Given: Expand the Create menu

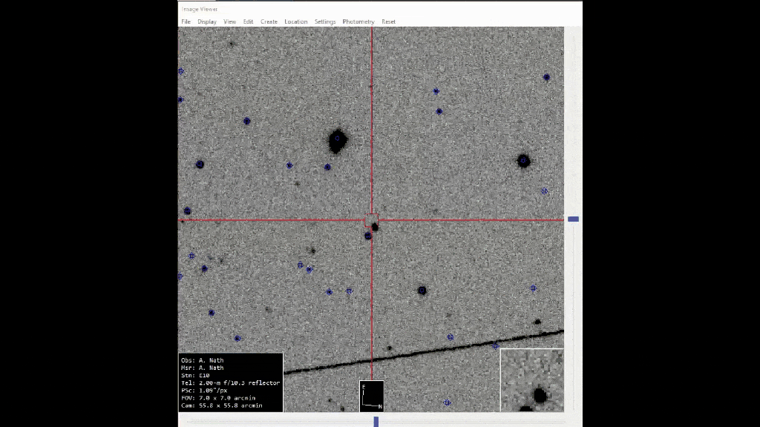Looking at the screenshot, I should click(269, 21).
